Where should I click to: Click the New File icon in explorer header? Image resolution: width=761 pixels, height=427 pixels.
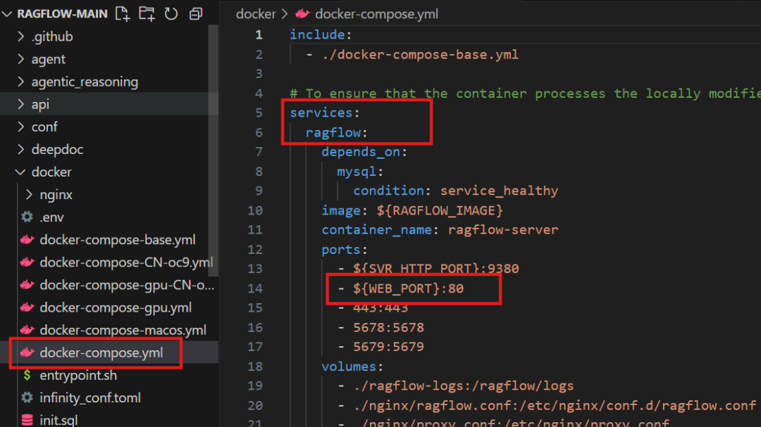click(123, 13)
